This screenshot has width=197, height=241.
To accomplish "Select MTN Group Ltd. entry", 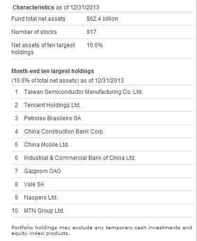I will (44, 211).
